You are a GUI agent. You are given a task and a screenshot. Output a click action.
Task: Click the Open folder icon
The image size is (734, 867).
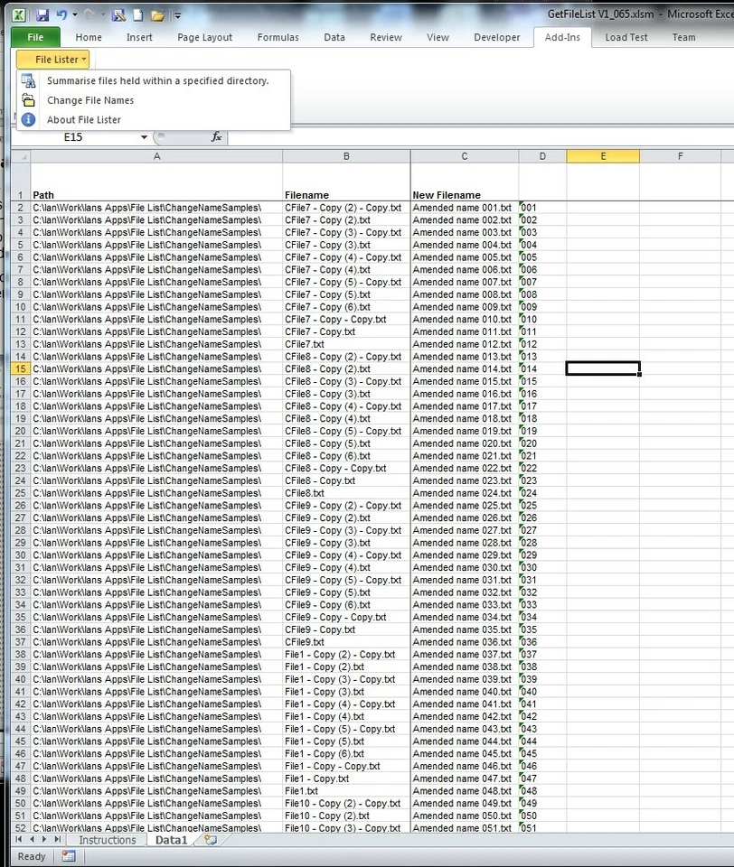click(x=158, y=17)
